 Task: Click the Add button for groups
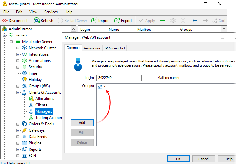coord(82,123)
